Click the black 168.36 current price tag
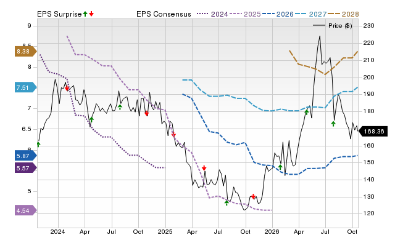 tap(373, 131)
